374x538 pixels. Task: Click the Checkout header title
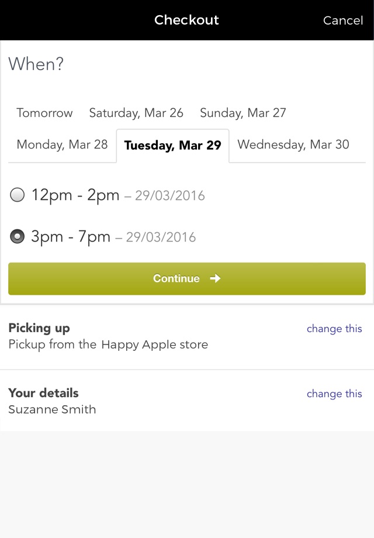(186, 20)
